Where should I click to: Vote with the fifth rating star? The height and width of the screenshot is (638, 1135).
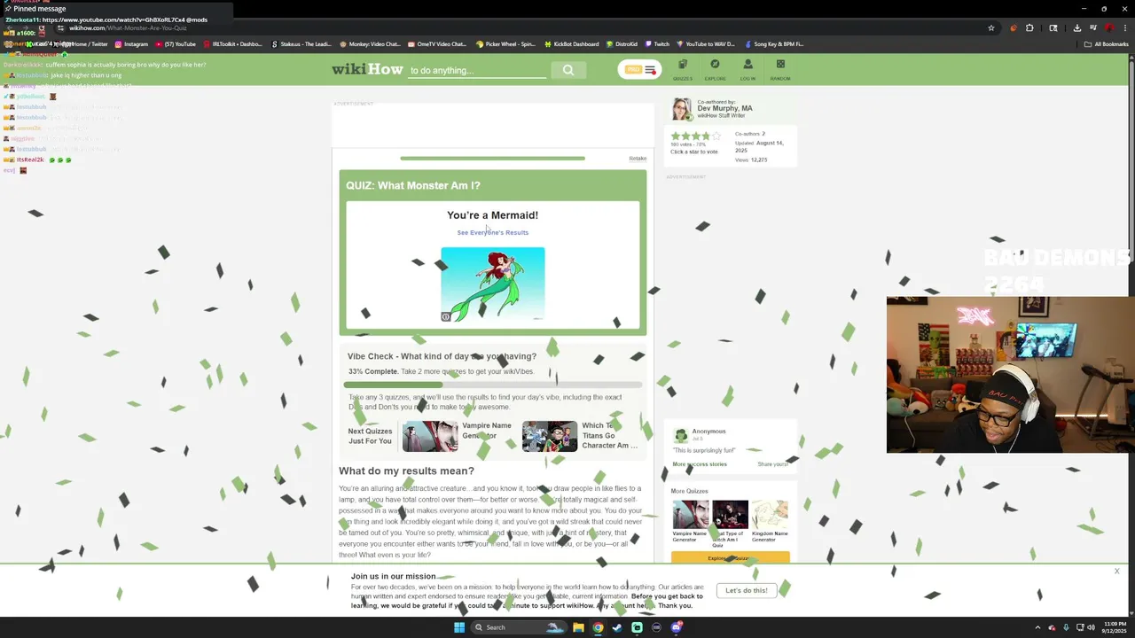pos(716,136)
